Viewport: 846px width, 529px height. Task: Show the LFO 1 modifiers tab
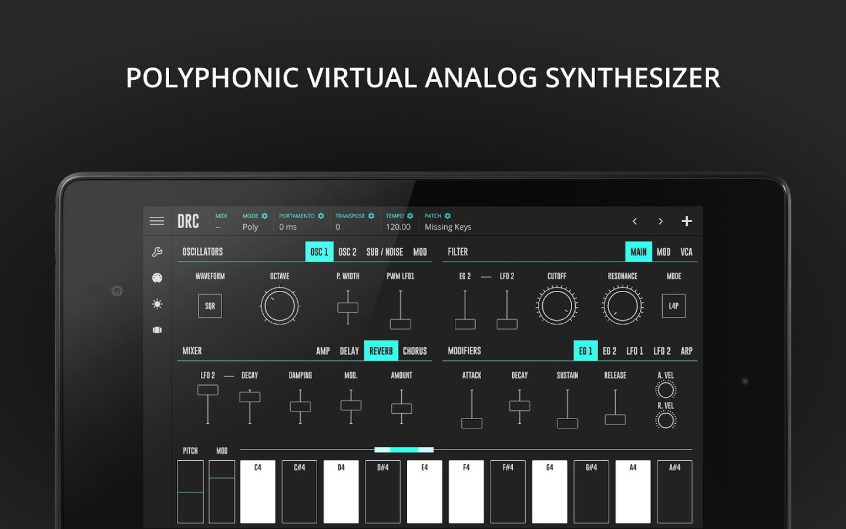click(x=635, y=351)
